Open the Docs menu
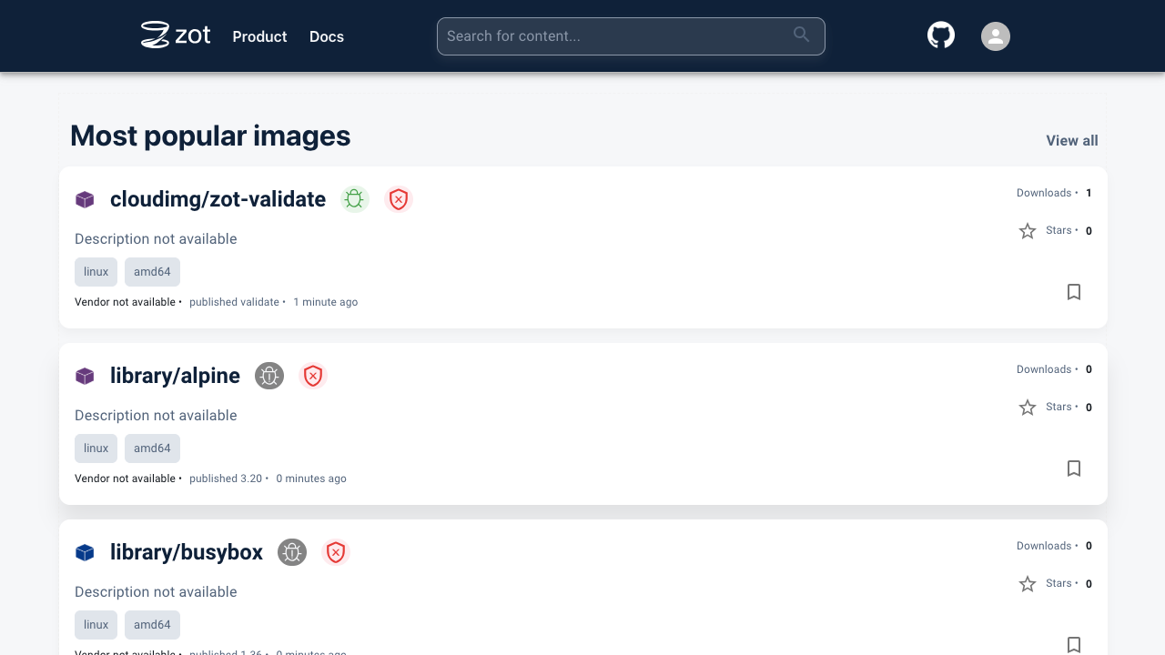This screenshot has width=1165, height=655. (327, 36)
